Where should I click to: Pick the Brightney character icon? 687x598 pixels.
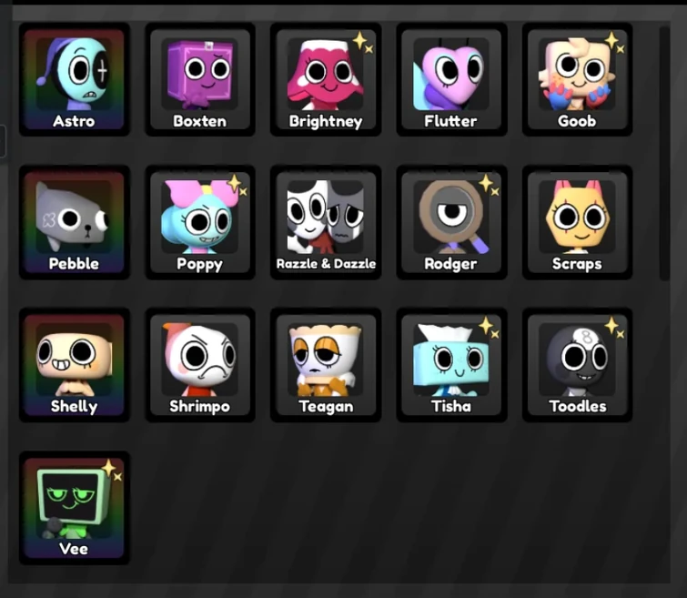326,79
